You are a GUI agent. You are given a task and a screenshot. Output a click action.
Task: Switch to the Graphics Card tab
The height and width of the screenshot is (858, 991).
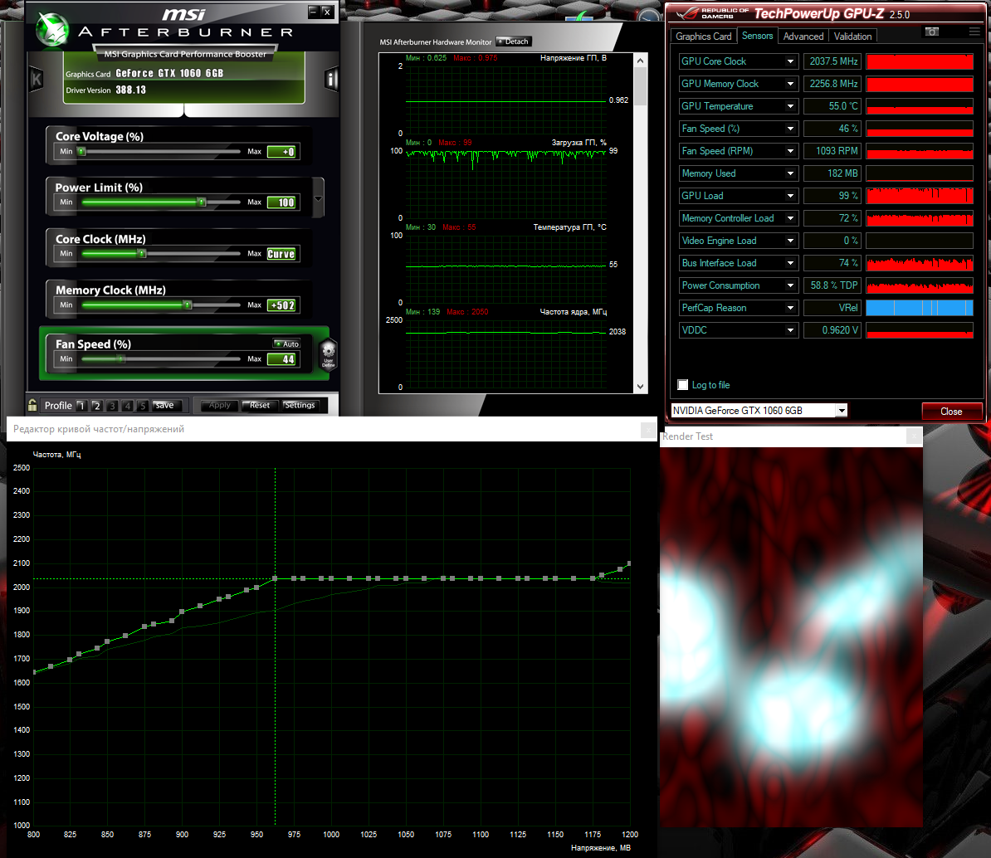[704, 37]
